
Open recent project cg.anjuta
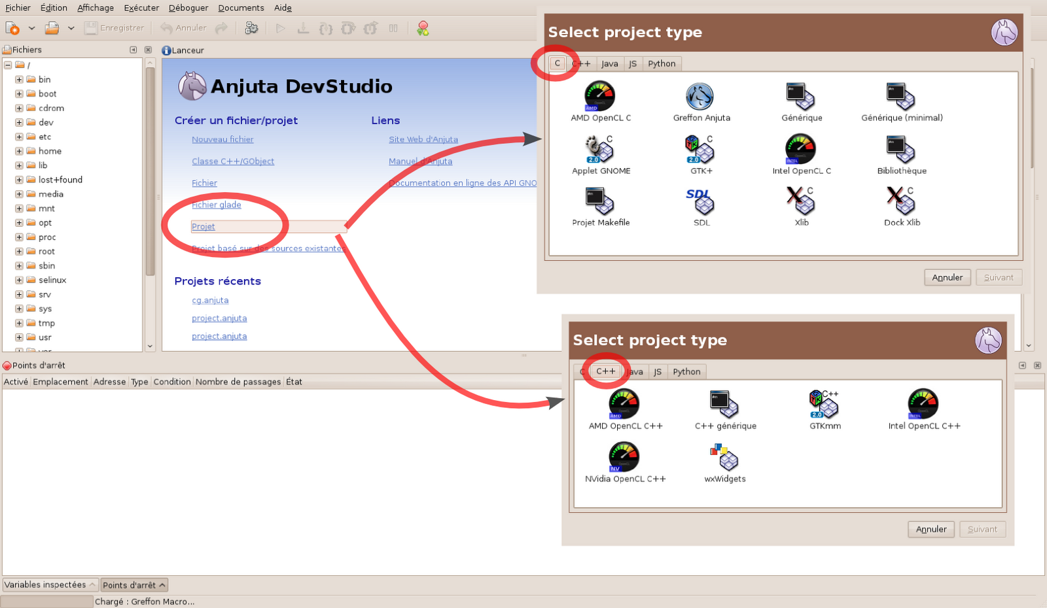pyautogui.click(x=210, y=301)
